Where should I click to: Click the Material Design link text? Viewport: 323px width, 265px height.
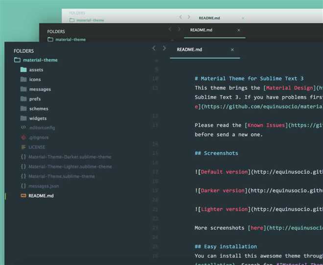(289, 88)
